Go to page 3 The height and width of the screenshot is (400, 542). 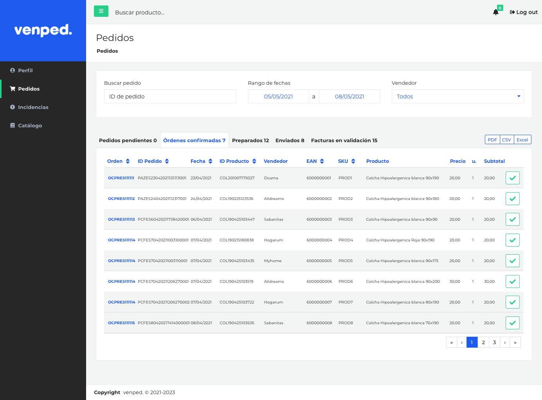(494, 342)
